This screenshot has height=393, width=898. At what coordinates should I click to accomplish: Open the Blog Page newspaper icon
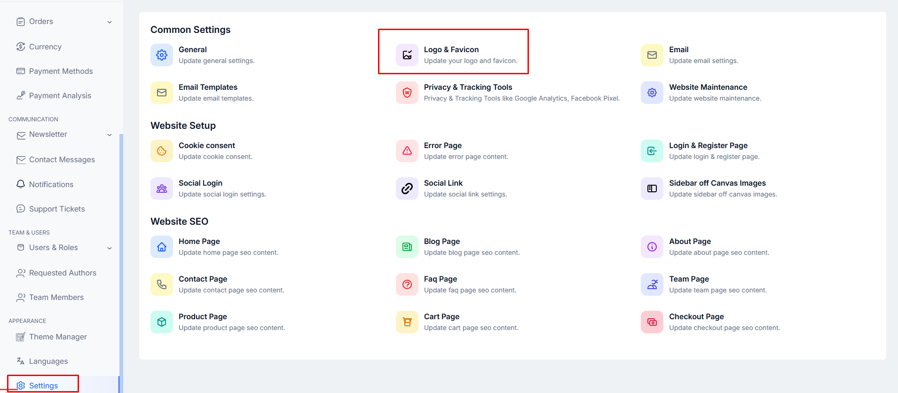[407, 247]
